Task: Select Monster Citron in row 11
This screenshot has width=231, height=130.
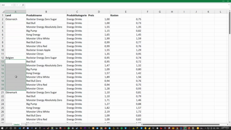Action: pyautogui.click(x=46, y=54)
